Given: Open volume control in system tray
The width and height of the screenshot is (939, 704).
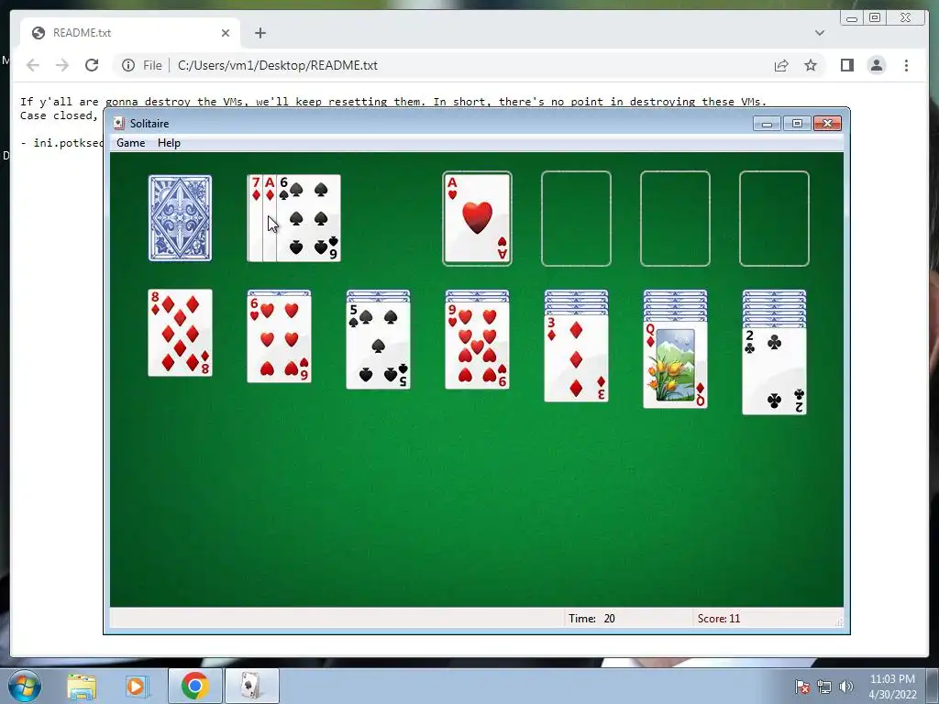Looking at the screenshot, I should click(x=846, y=687).
